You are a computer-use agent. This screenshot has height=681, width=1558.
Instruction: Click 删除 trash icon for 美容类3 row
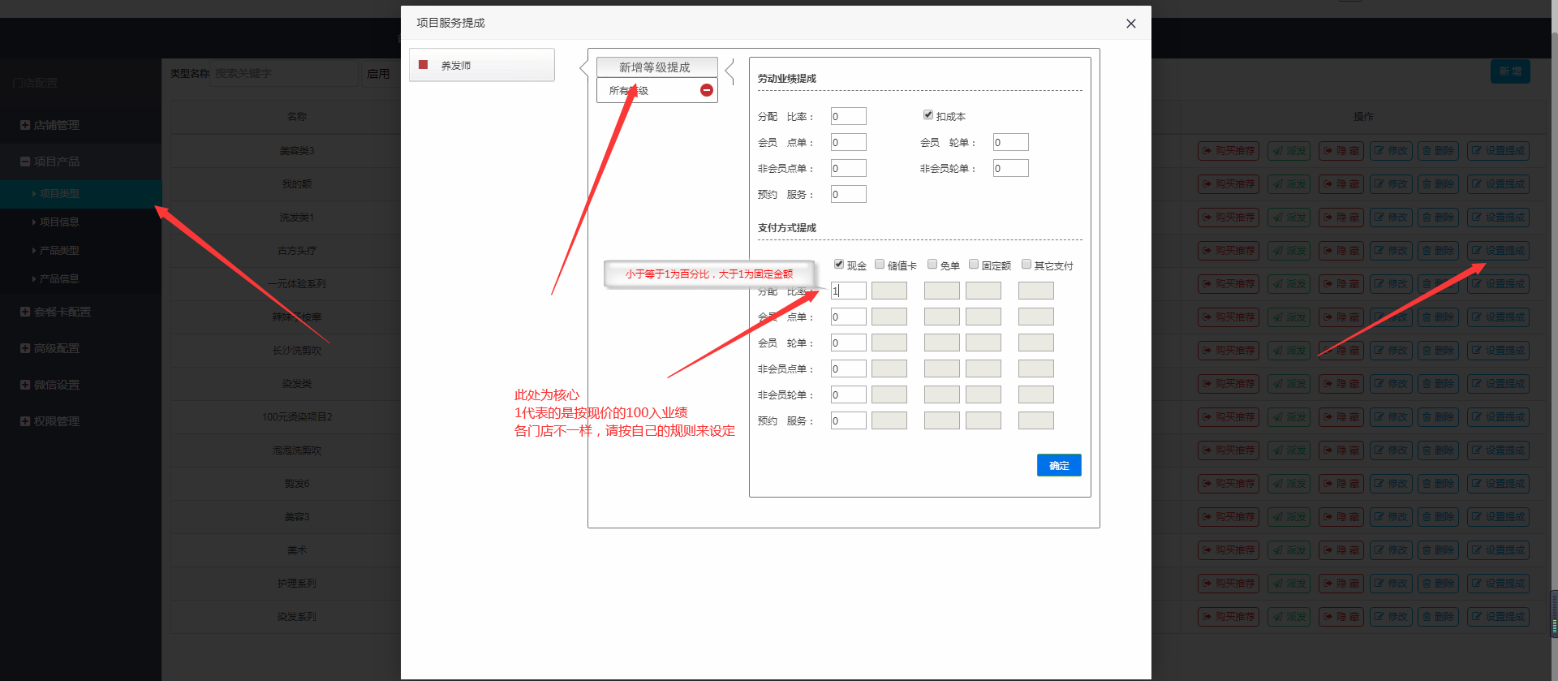pos(1438,151)
